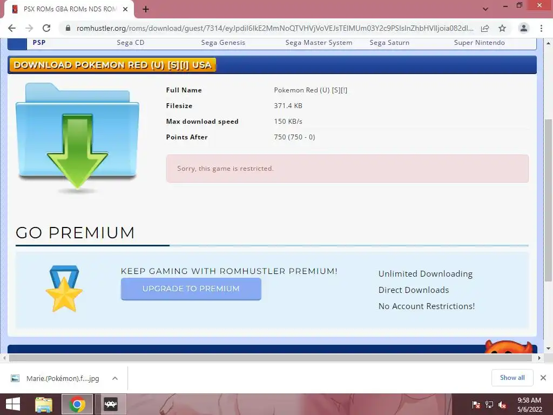Click the blue download folder image
The height and width of the screenshot is (415, 553).
coord(77,138)
